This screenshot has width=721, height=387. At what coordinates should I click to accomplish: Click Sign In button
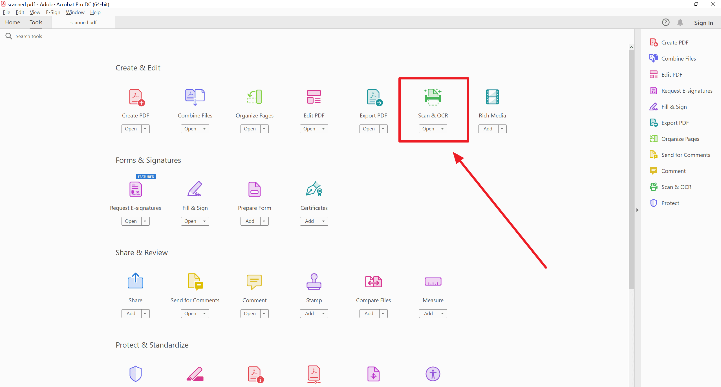click(703, 22)
